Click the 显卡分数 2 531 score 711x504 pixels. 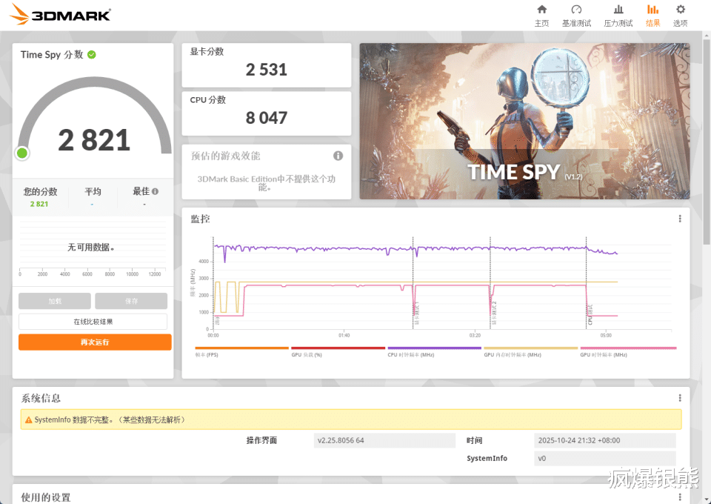pyautogui.click(x=266, y=70)
